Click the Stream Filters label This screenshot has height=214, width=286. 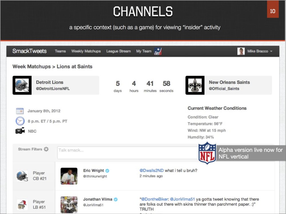(30, 149)
